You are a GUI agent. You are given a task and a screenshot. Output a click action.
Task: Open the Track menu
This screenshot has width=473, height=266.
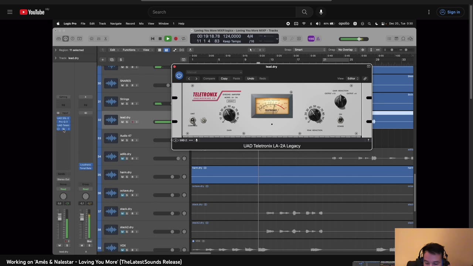[x=102, y=24]
